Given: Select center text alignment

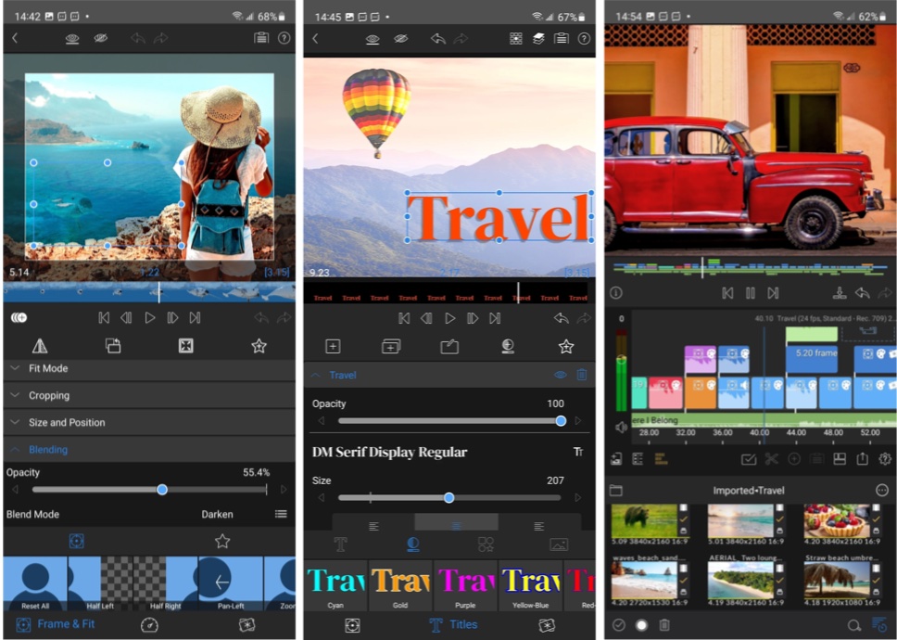Looking at the screenshot, I should [x=456, y=525].
